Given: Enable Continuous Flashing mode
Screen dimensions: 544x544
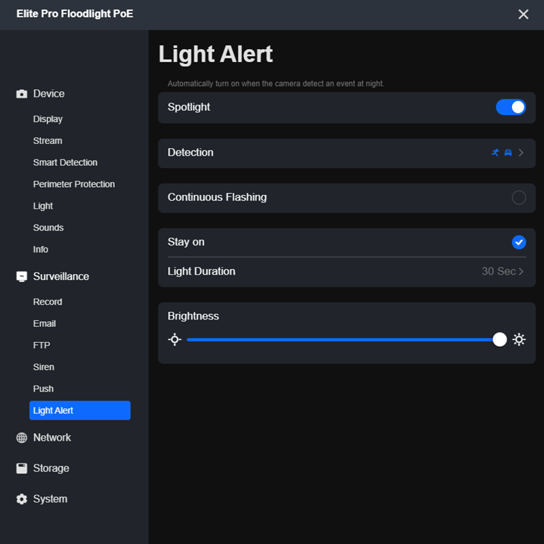Looking at the screenshot, I should 517,197.
